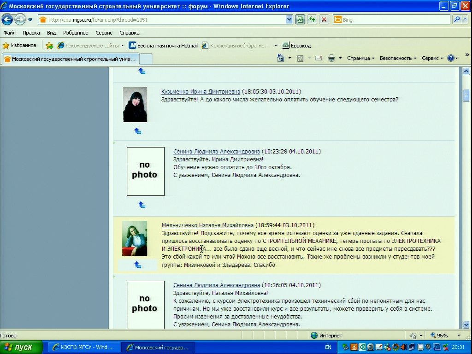Click the Forward navigation arrow

tap(20, 20)
